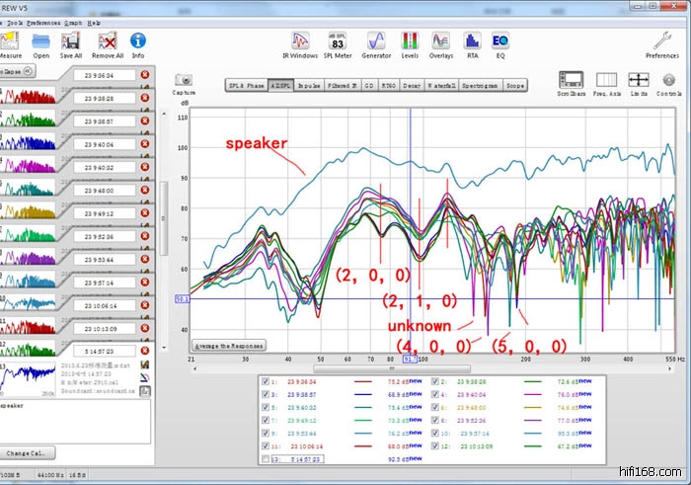691x485 pixels.
Task: Open the Levels check tool
Action: [x=410, y=41]
